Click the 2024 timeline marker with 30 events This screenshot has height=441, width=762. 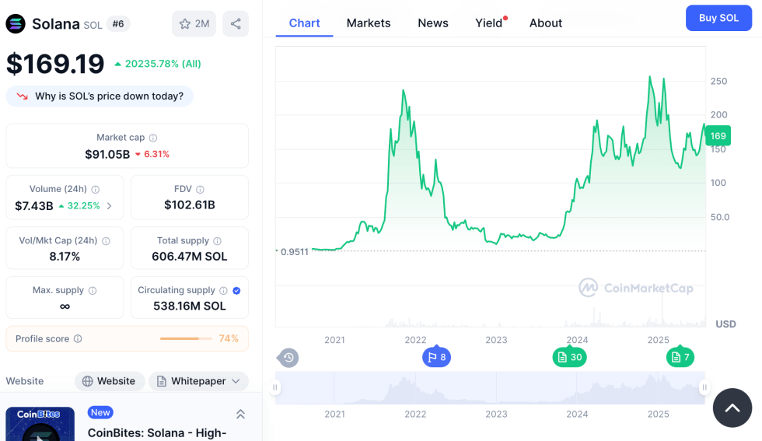[569, 357]
